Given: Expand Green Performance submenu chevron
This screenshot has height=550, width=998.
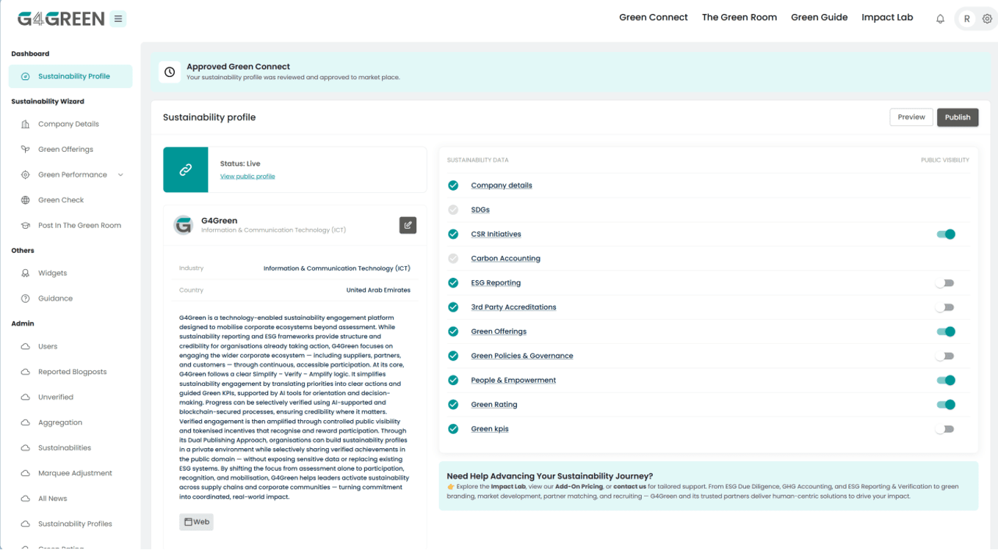Looking at the screenshot, I should (120, 175).
